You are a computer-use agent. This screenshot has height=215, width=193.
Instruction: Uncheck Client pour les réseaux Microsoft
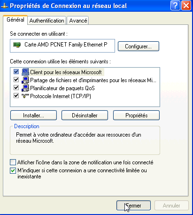16,72
